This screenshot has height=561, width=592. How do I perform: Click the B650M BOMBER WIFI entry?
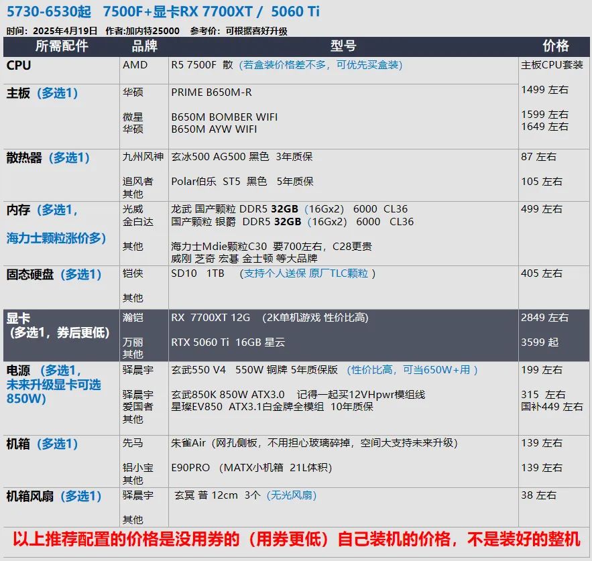(x=225, y=117)
